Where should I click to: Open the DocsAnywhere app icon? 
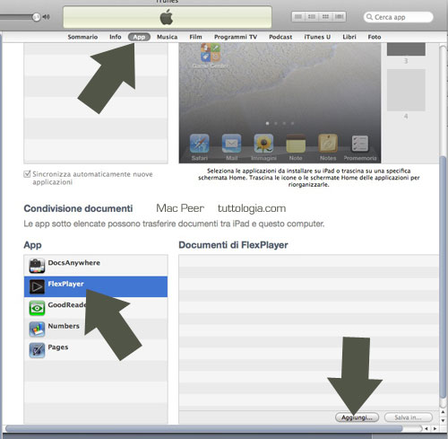coord(37,266)
